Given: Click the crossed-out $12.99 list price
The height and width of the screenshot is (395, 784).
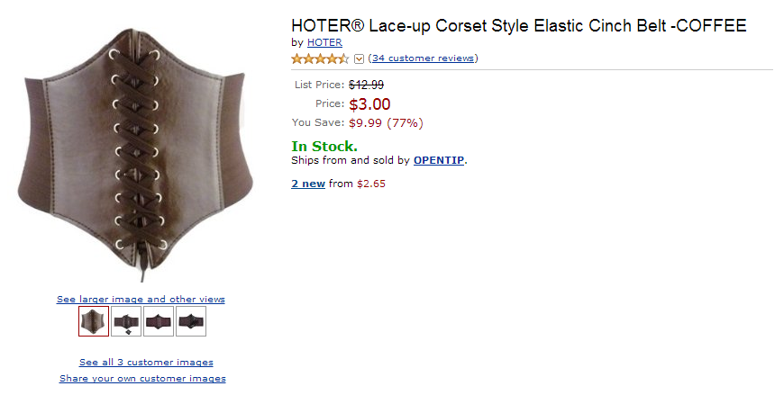Looking at the screenshot, I should coord(367,85).
